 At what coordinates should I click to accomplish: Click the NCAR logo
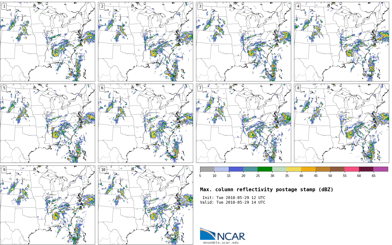tap(222, 234)
